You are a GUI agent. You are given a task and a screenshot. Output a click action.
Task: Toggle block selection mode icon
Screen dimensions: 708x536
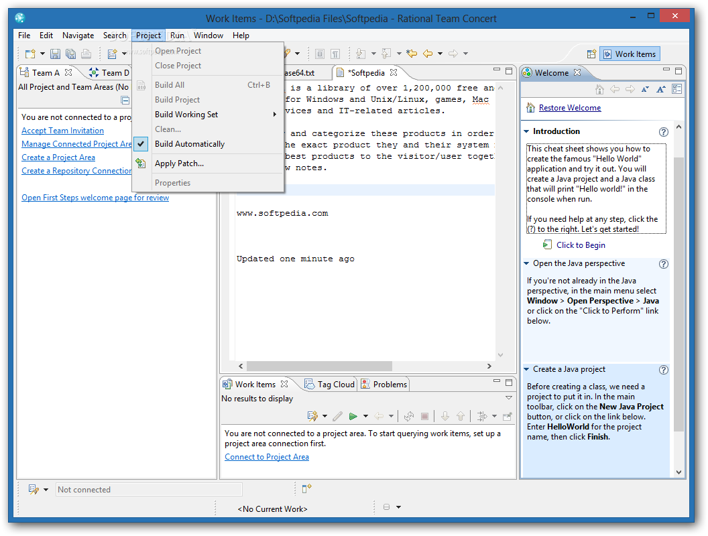click(x=320, y=54)
